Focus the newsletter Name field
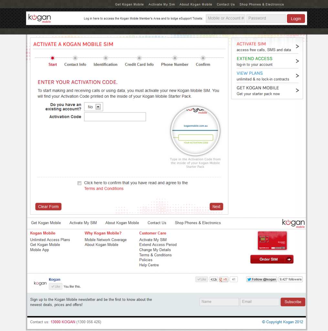The width and height of the screenshot is (328, 331). [x=219, y=302]
